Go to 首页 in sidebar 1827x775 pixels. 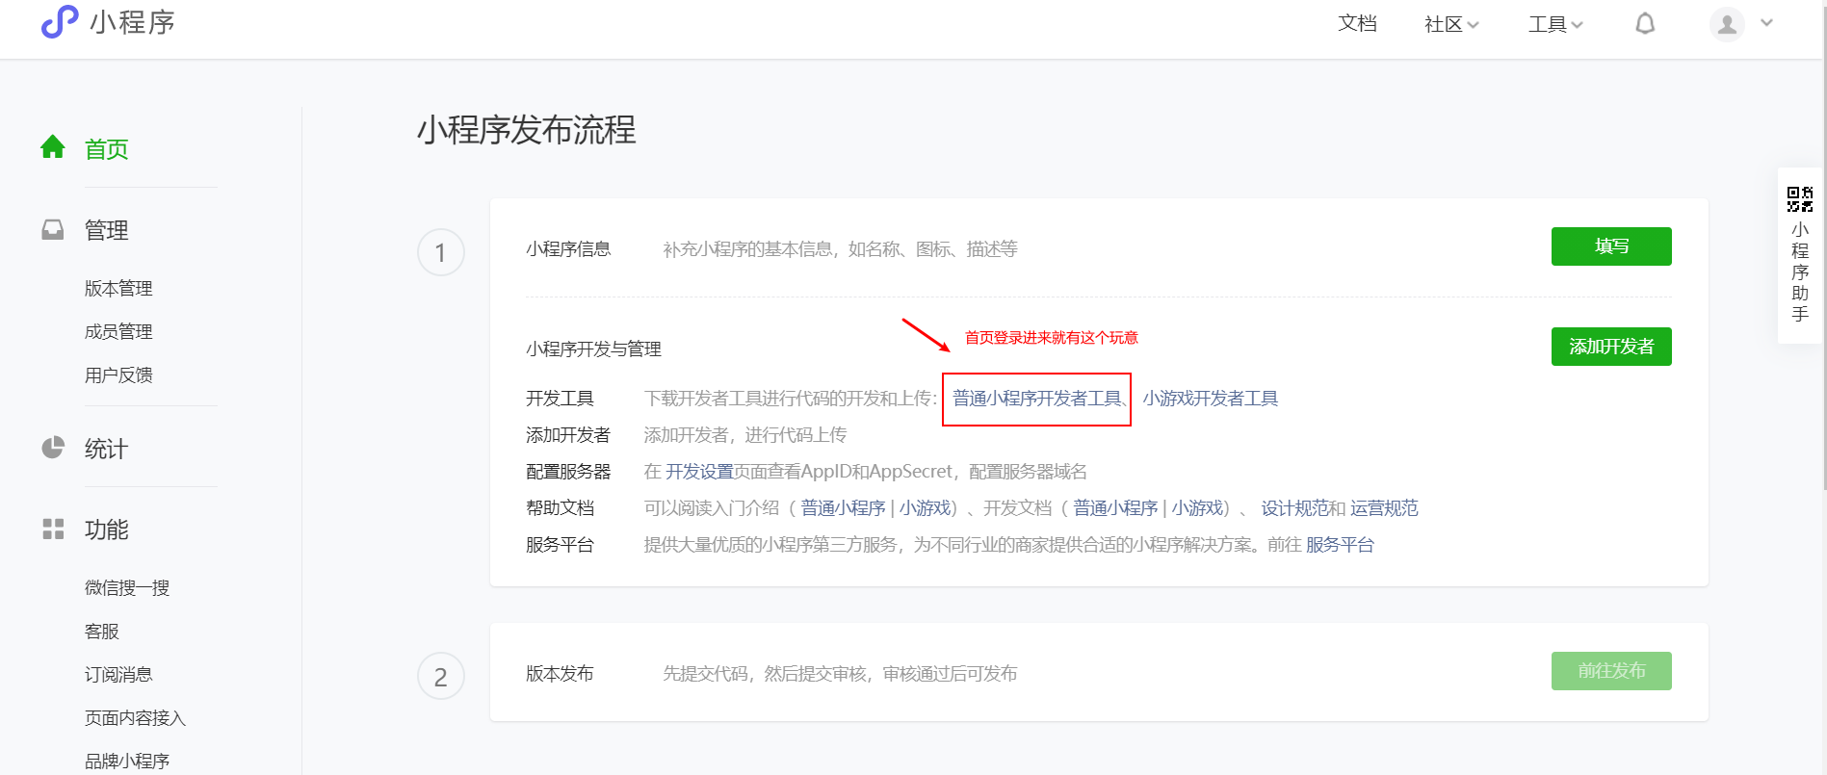point(107,149)
